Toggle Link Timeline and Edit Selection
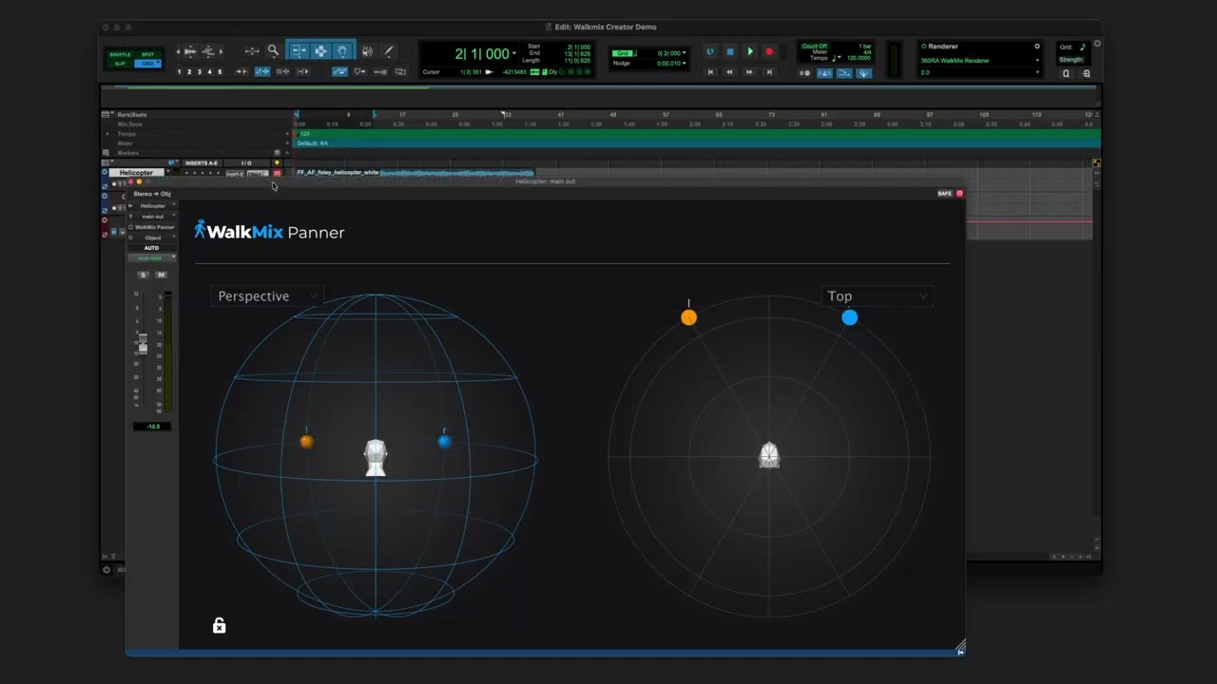The width and height of the screenshot is (1217, 684). 261,71
